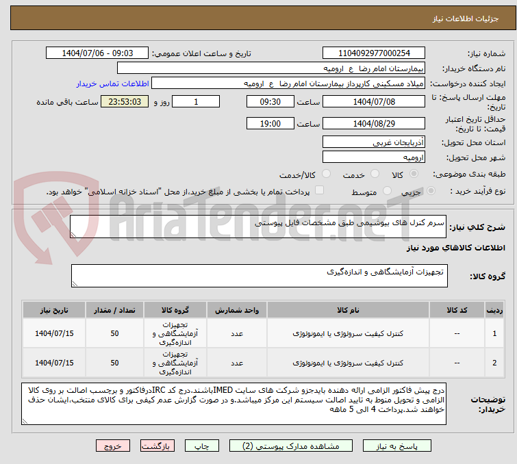Click the remaining days field showing 1
The width and height of the screenshot is (517, 464).
(x=196, y=101)
